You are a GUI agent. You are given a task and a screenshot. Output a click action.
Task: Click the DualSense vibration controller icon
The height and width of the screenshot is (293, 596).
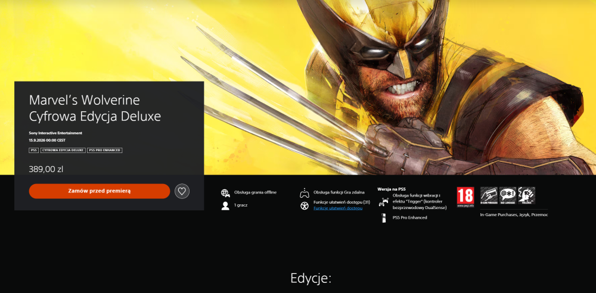(x=383, y=202)
